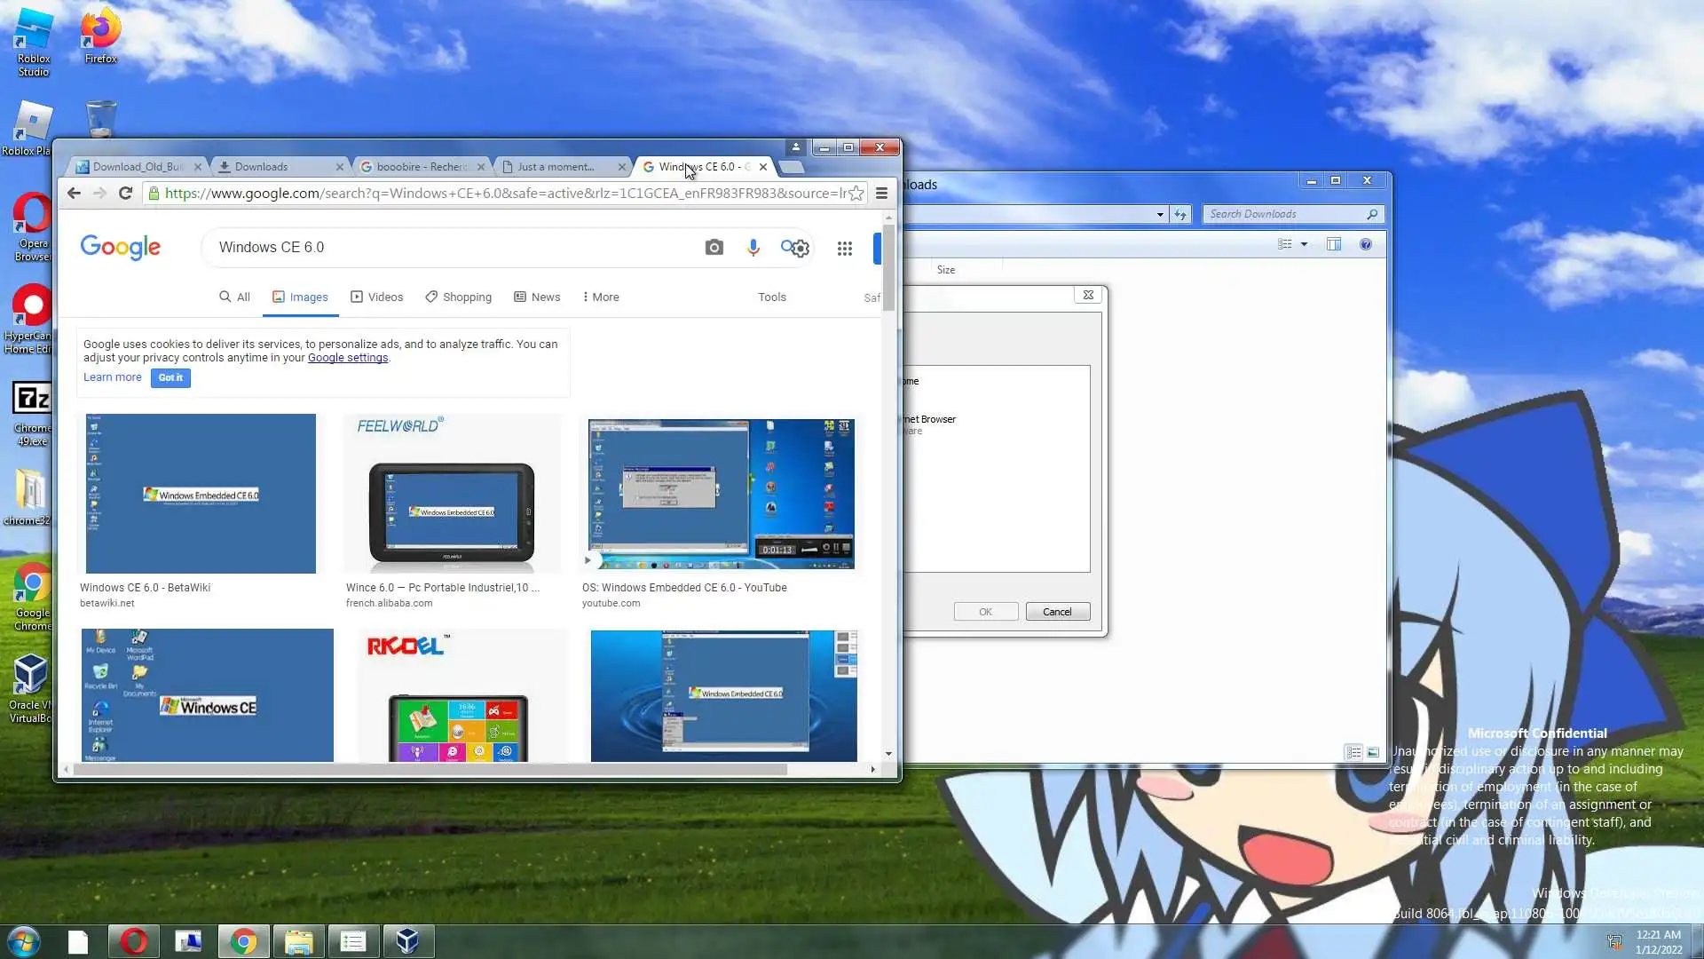
Task: Bookmark this page with the star icon
Action: [x=856, y=193]
